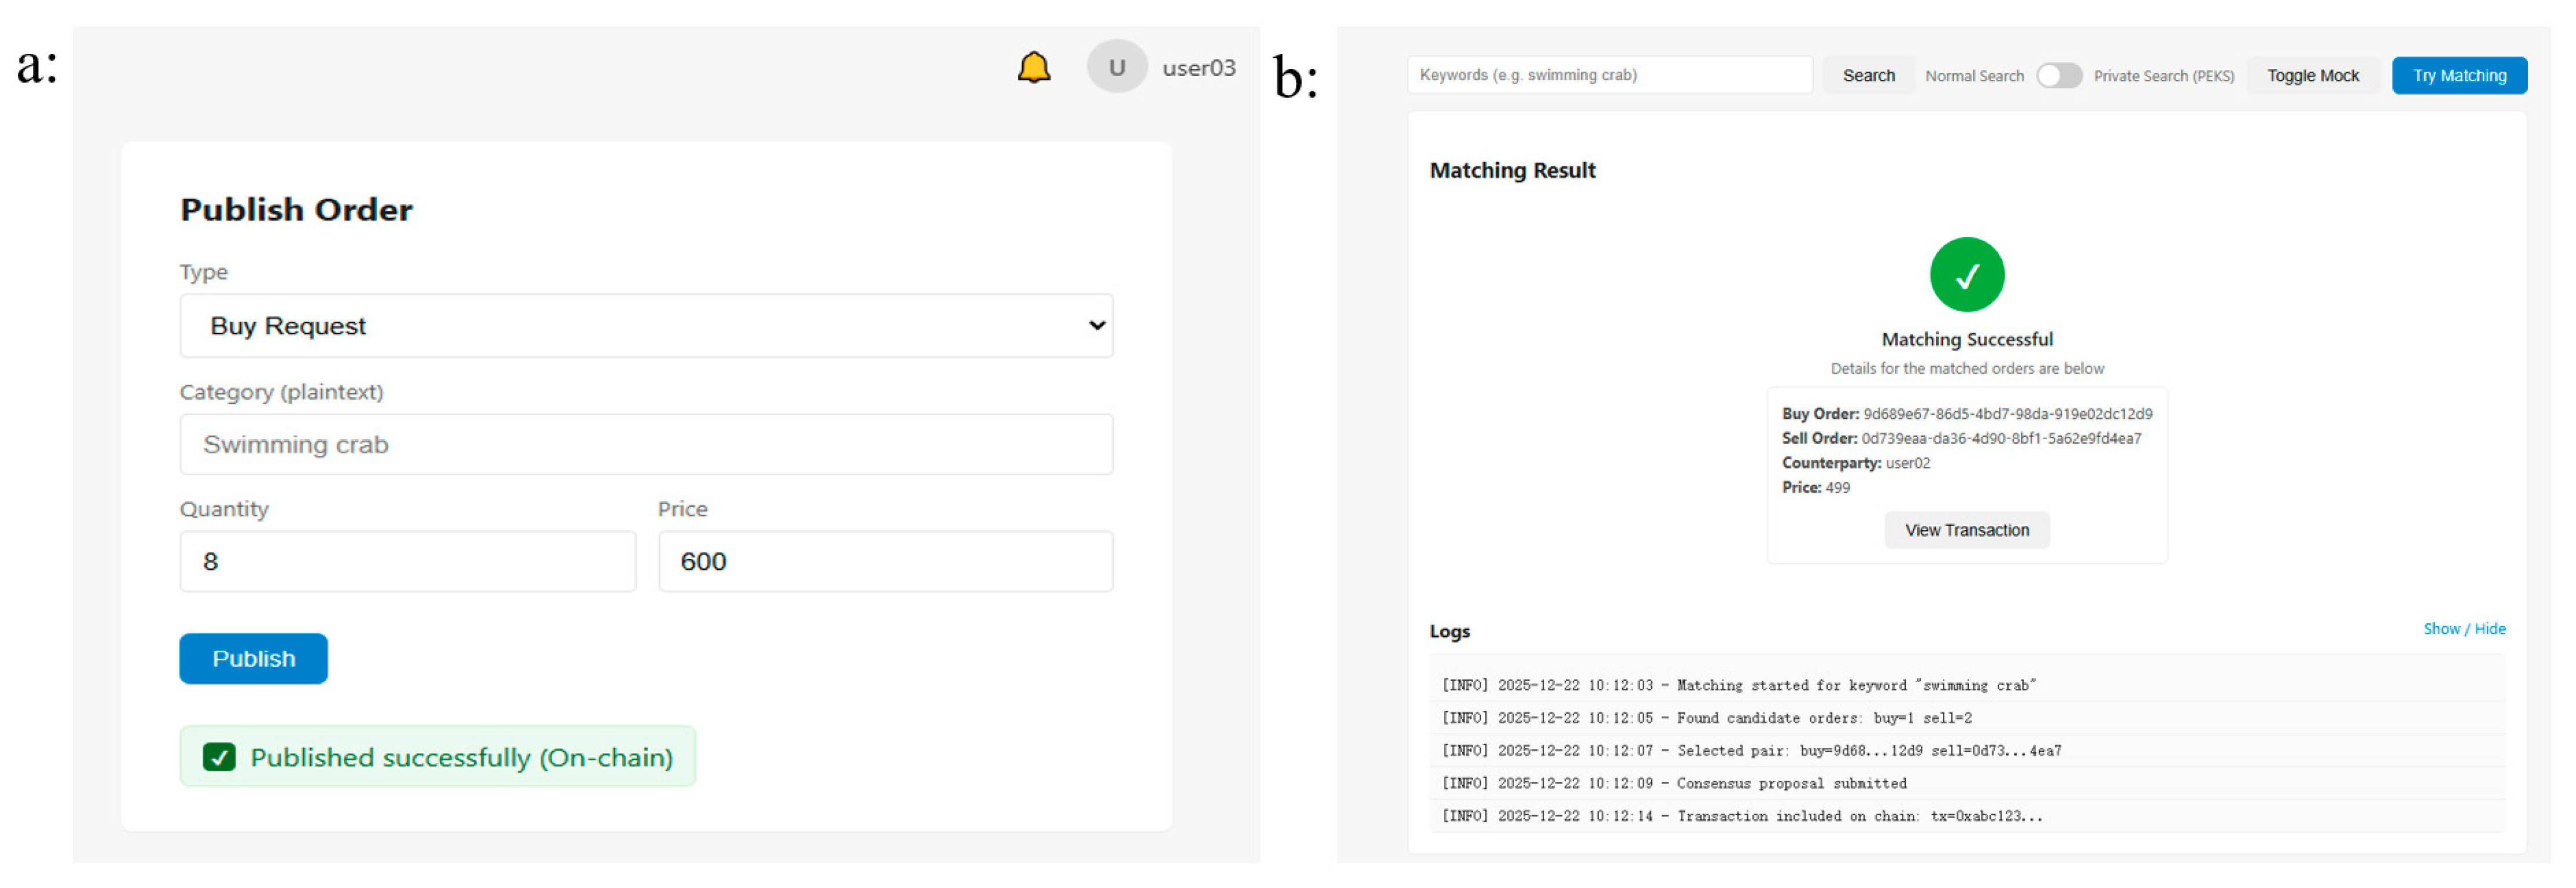Click the checkmark in Published successfully banner
The image size is (2576, 888).
point(219,757)
